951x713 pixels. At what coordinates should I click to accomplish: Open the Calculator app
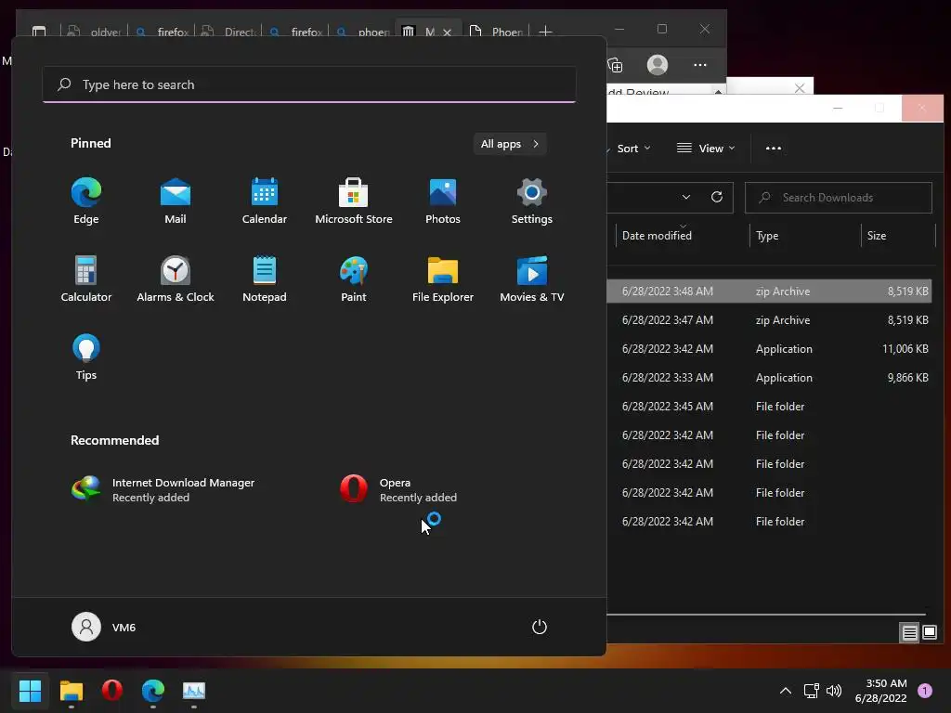click(86, 279)
